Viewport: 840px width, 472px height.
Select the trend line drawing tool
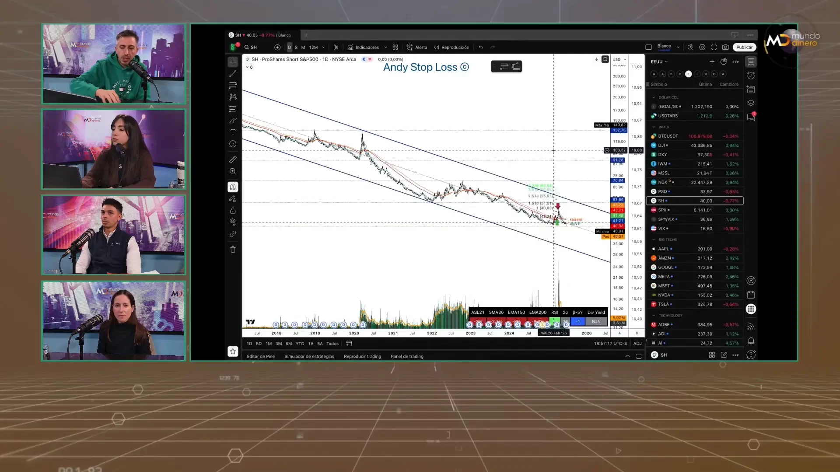[233, 74]
